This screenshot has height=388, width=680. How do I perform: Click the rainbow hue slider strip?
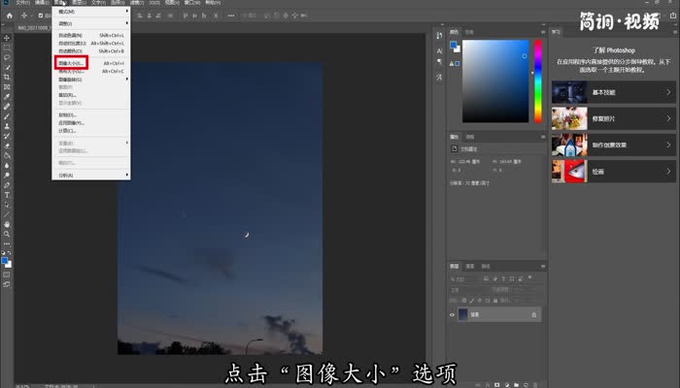click(x=537, y=83)
